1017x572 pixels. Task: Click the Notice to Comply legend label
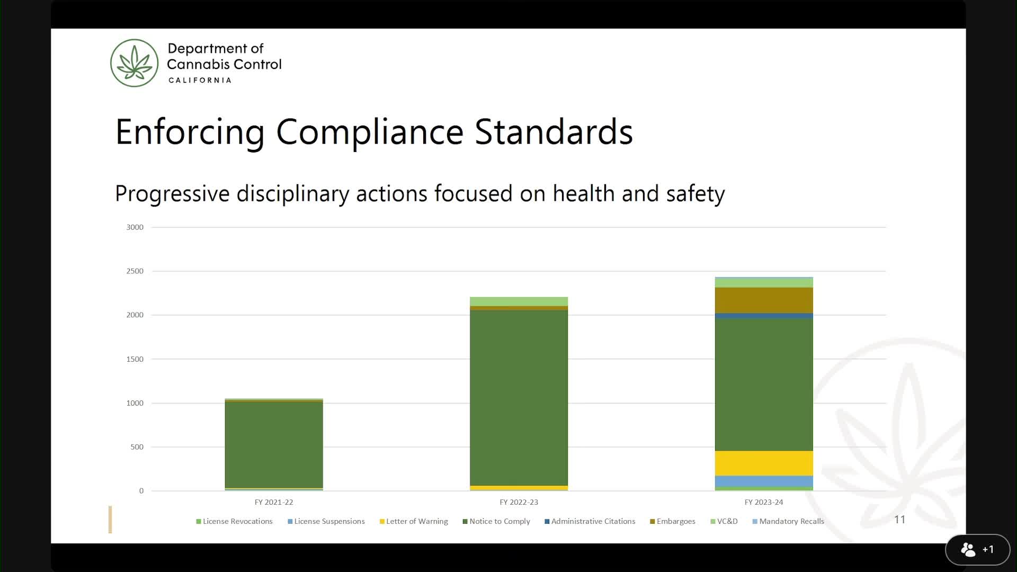pos(499,521)
